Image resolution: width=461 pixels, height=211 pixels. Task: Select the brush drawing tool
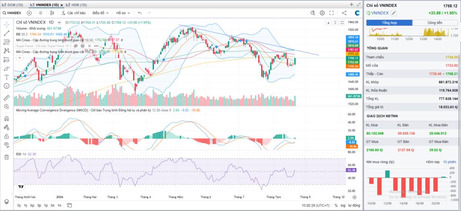[7, 68]
